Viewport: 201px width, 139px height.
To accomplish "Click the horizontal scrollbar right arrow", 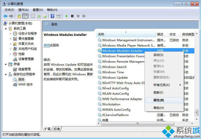I will [x=192, y=123].
